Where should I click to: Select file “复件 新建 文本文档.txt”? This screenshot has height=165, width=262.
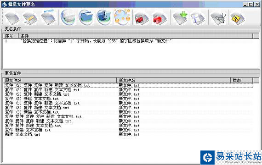28,130
